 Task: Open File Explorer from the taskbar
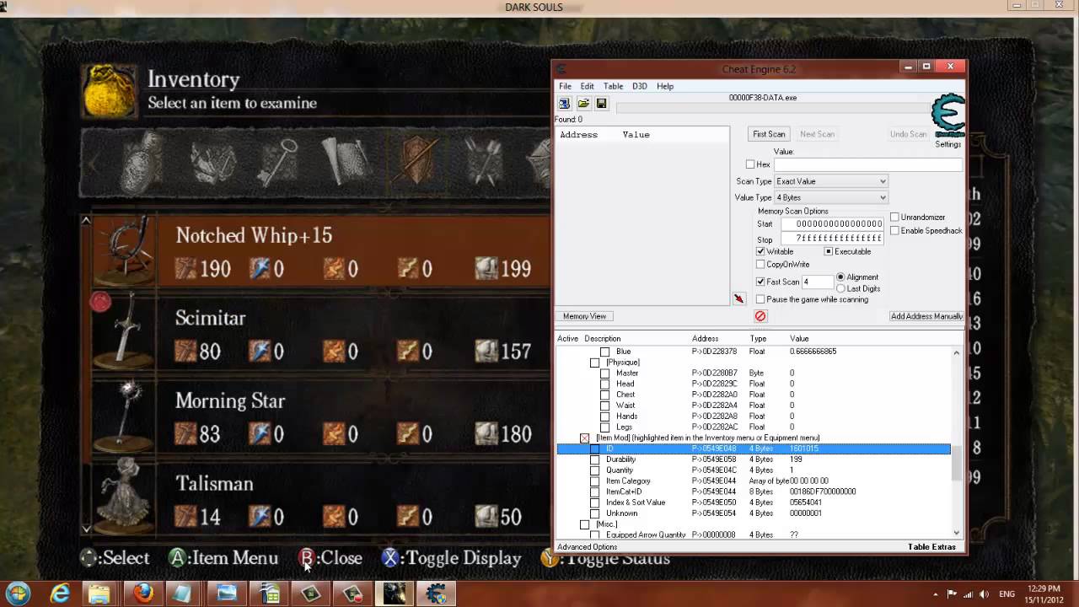(x=99, y=594)
